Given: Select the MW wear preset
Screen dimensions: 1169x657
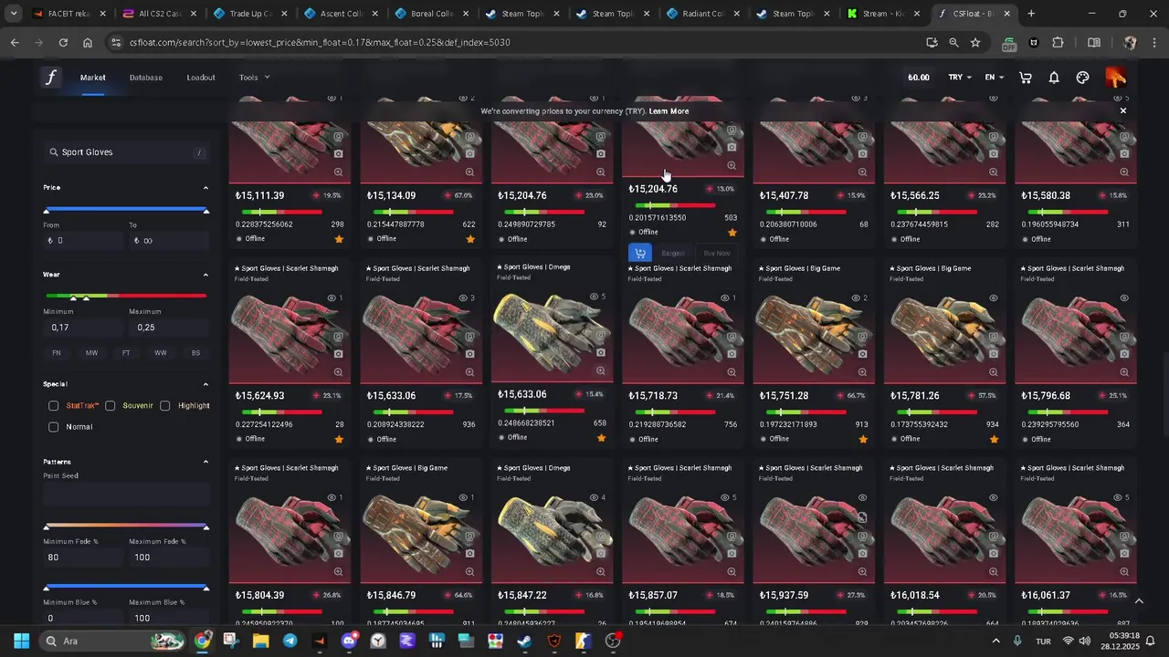Looking at the screenshot, I should [x=91, y=353].
